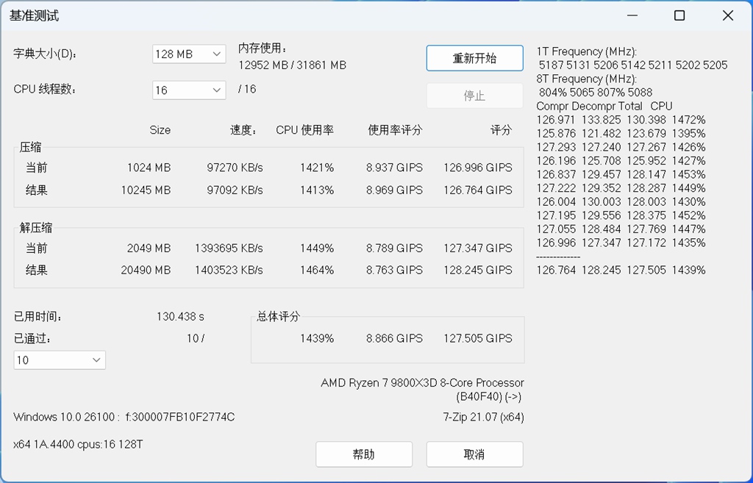This screenshot has width=753, height=483.
Task: Open the 128 MB dictionary size dropdown
Action: click(x=189, y=54)
